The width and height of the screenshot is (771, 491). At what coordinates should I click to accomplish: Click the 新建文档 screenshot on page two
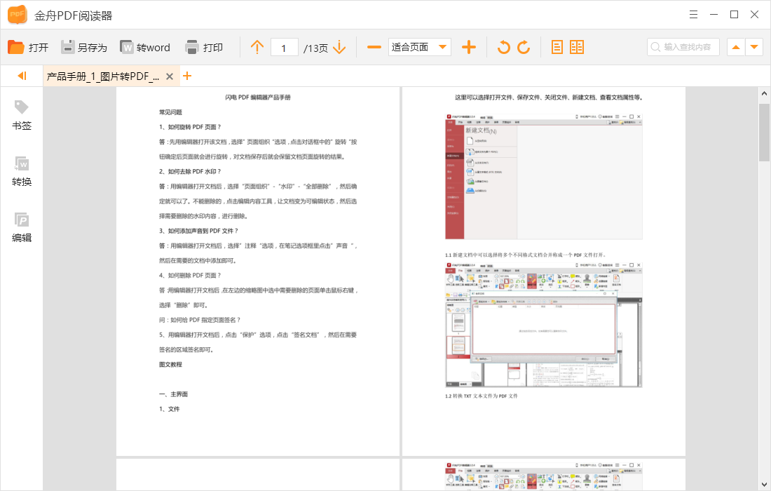[544, 177]
